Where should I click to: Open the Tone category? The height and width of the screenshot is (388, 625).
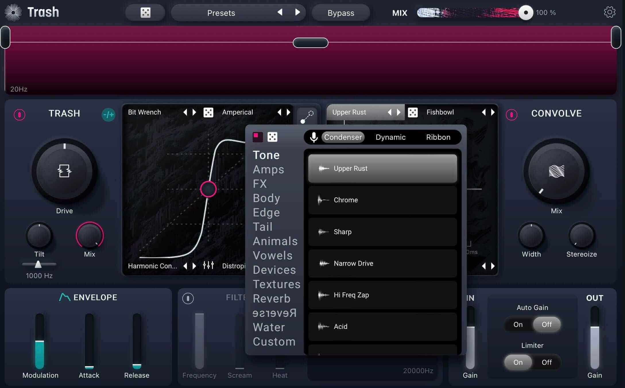coord(266,155)
